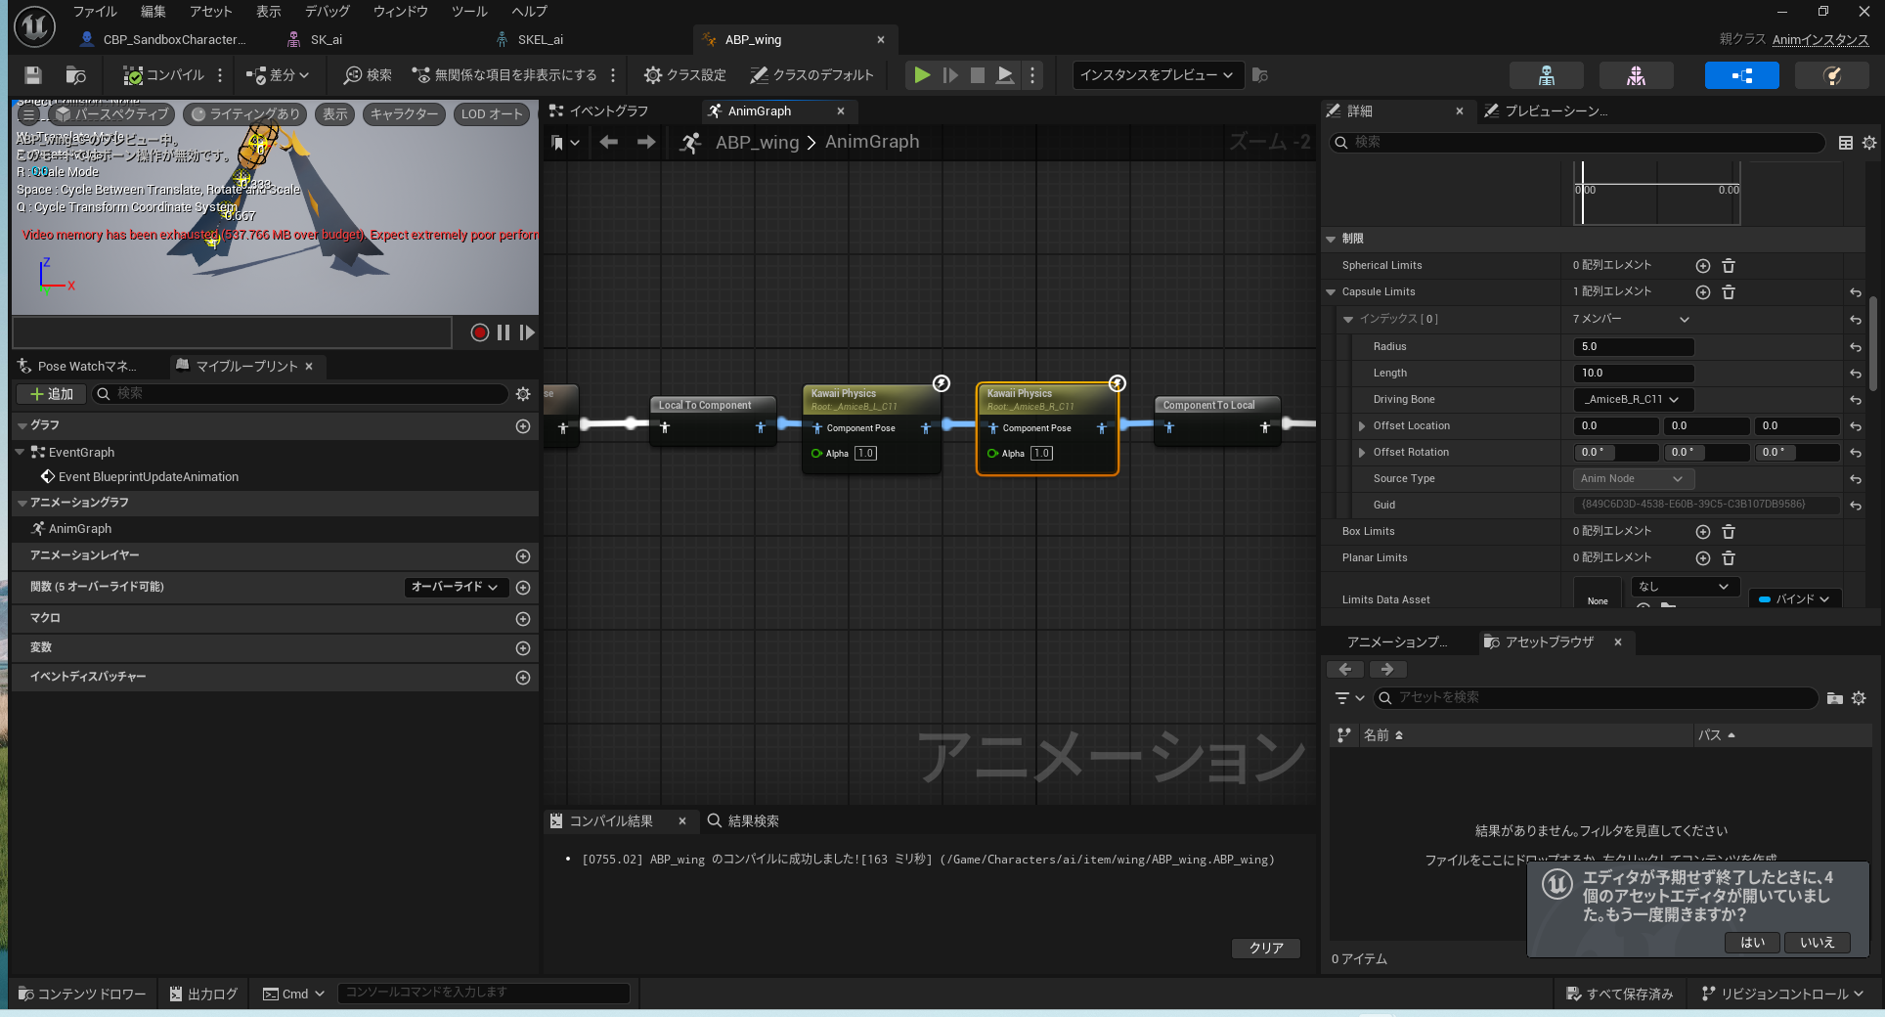Screen dimensions: 1885x1017
Task: Click Yes in the restore assets notification
Action: [x=1752, y=943]
